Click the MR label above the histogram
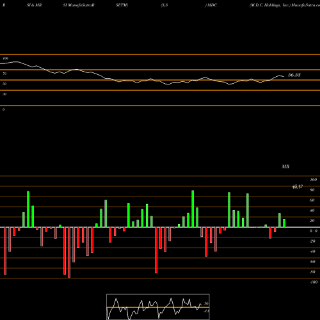Screen dimensions: 320x320 [285, 166]
